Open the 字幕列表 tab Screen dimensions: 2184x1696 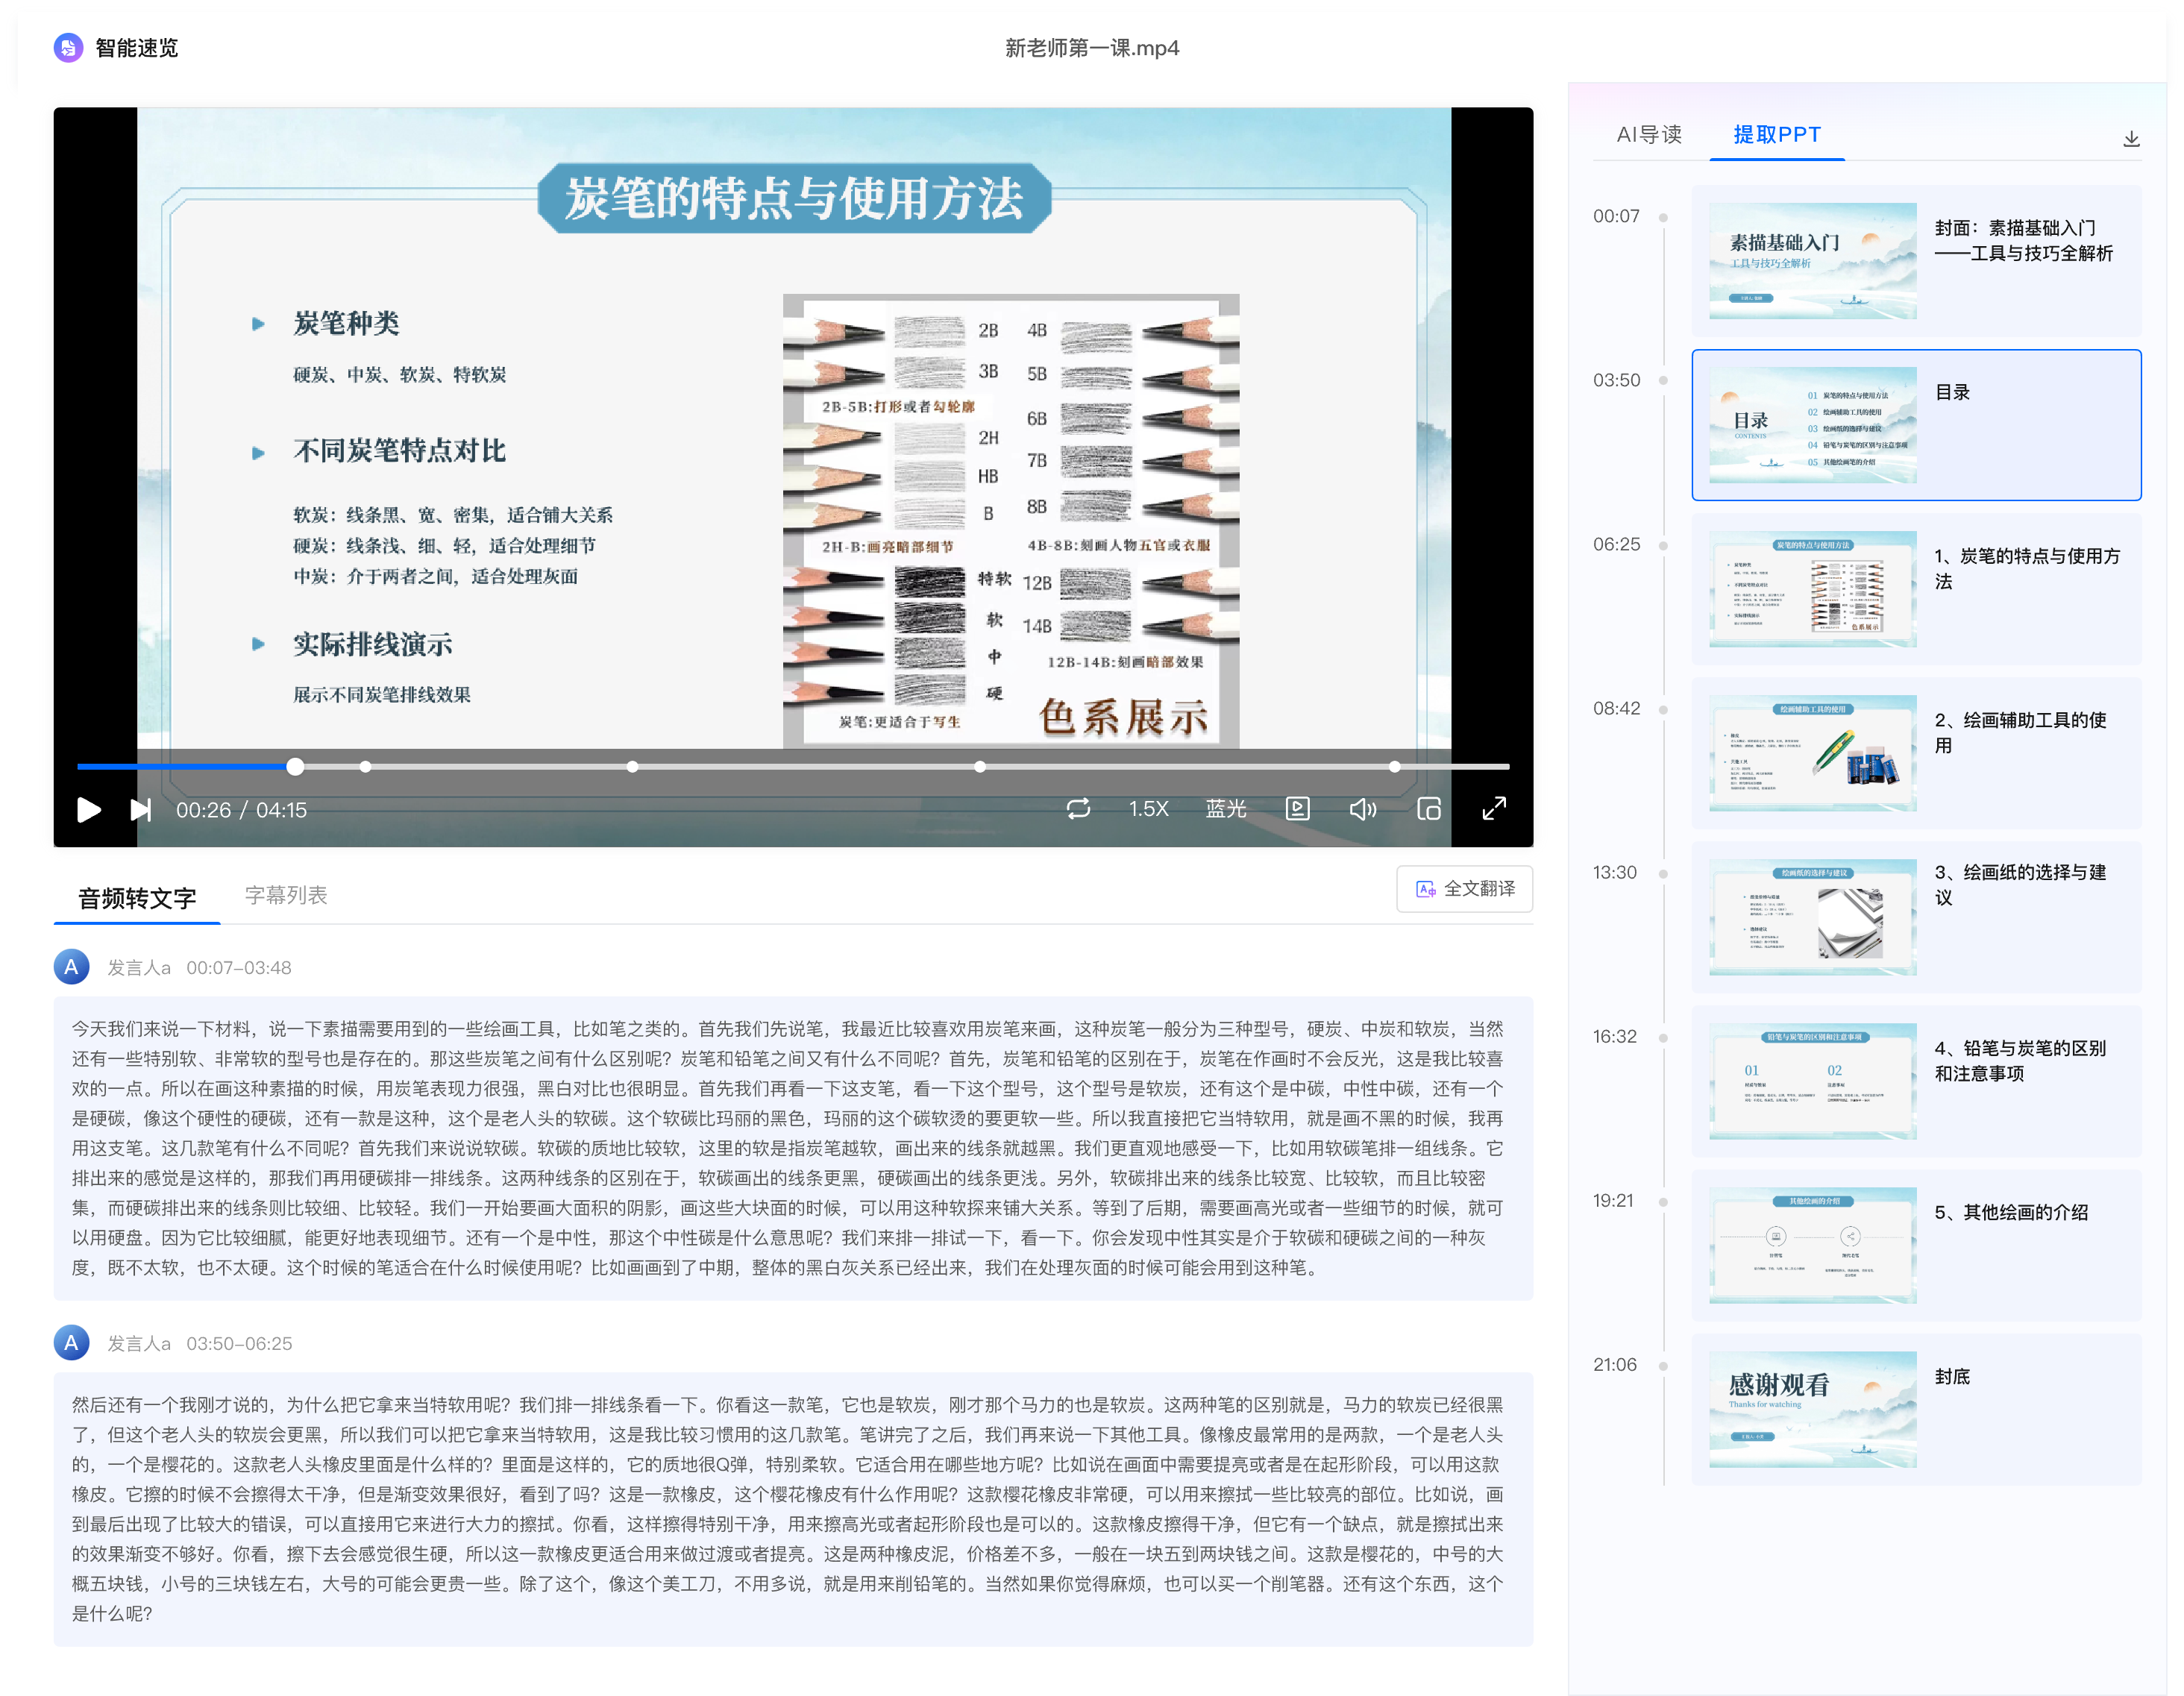tap(285, 895)
